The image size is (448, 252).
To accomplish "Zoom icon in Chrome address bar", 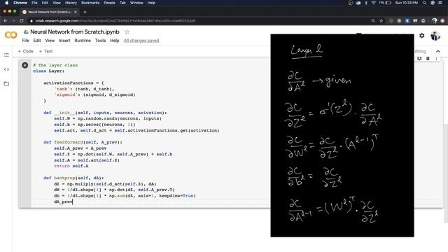I will point(373,21).
